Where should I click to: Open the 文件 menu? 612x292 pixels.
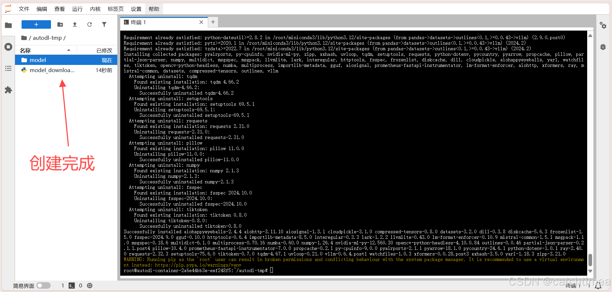[24, 9]
